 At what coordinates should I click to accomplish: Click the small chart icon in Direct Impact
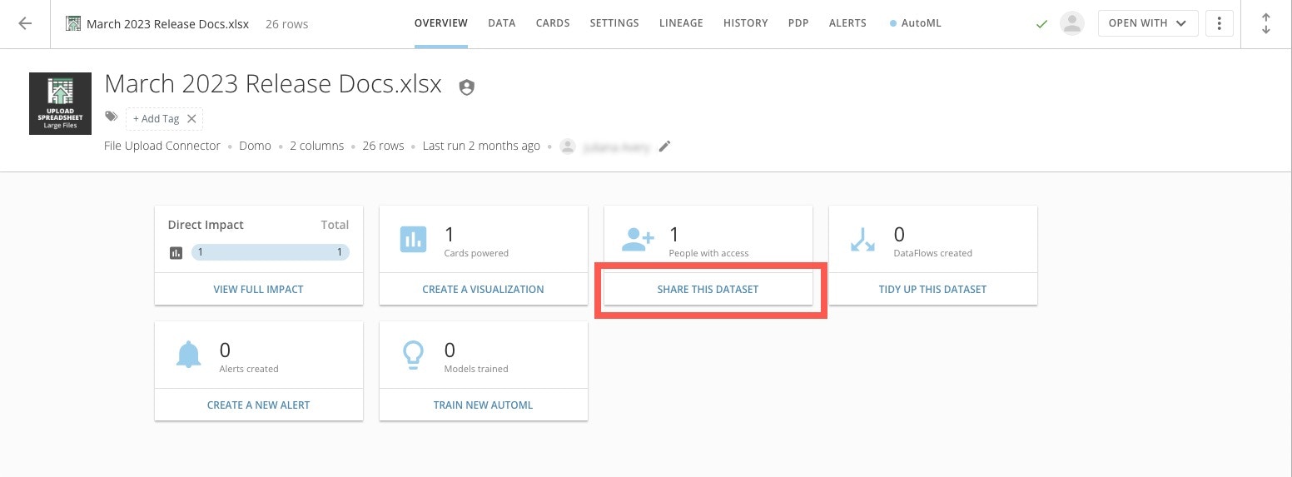[176, 253]
